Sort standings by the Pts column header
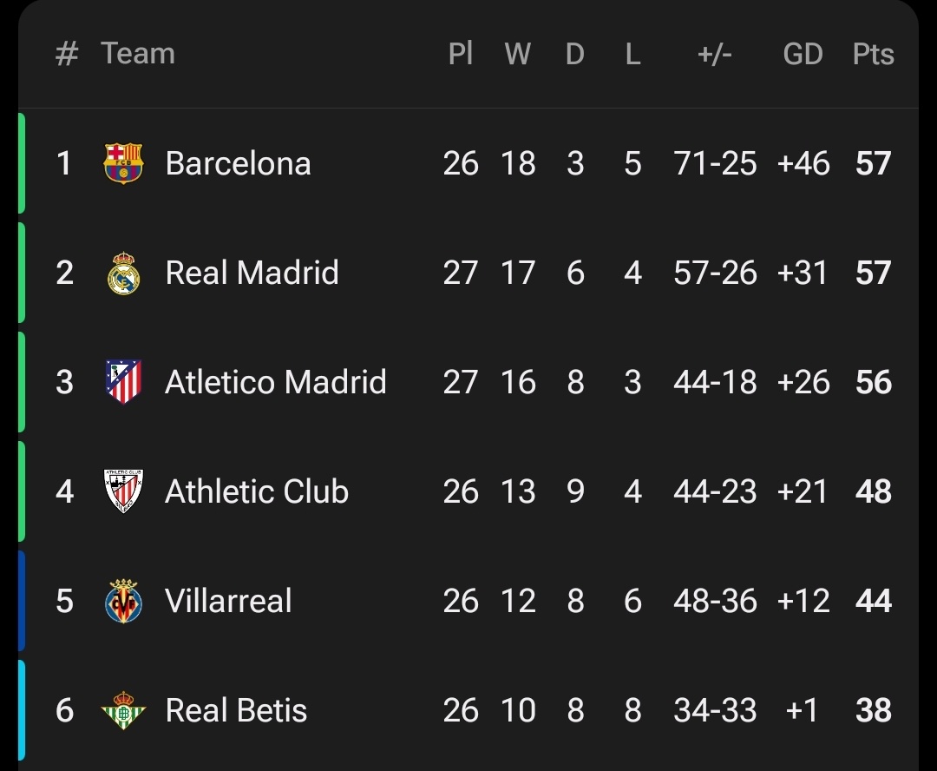Screen dimensions: 937x771 [x=873, y=53]
